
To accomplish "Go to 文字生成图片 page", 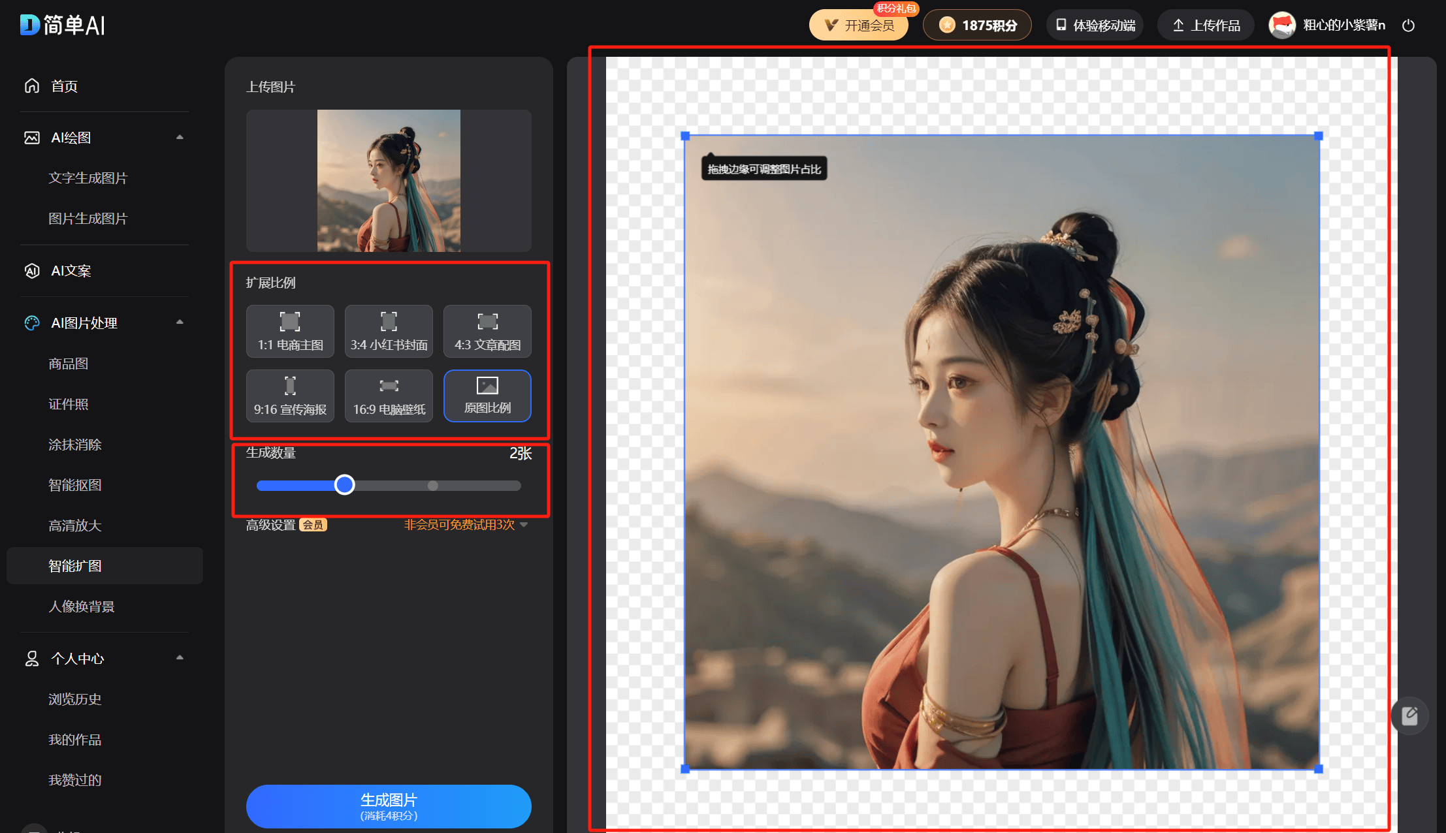I will 88,178.
